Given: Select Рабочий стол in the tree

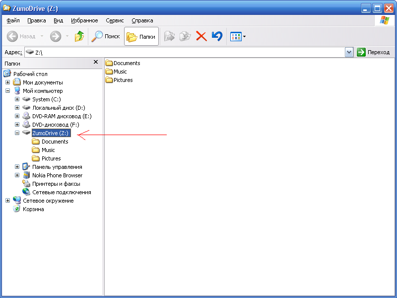Looking at the screenshot, I should (30, 74).
